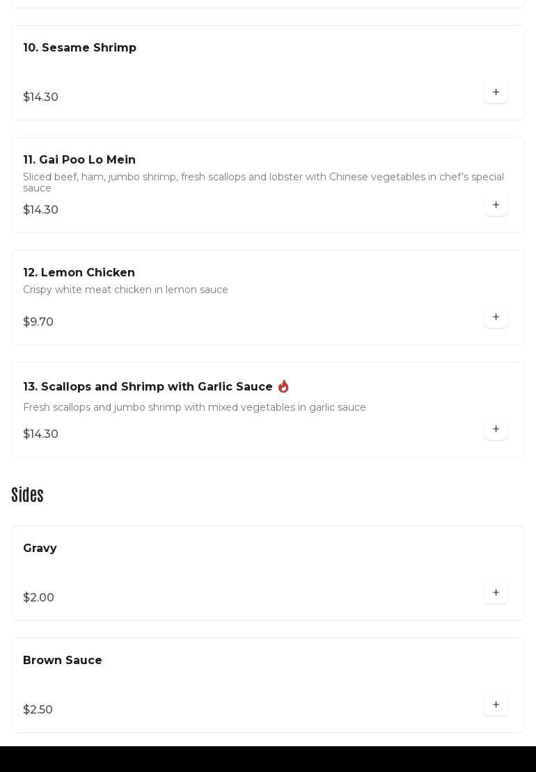The image size is (536, 772).
Task: Click the $9.70 Lemon Chicken price
Action: point(38,322)
